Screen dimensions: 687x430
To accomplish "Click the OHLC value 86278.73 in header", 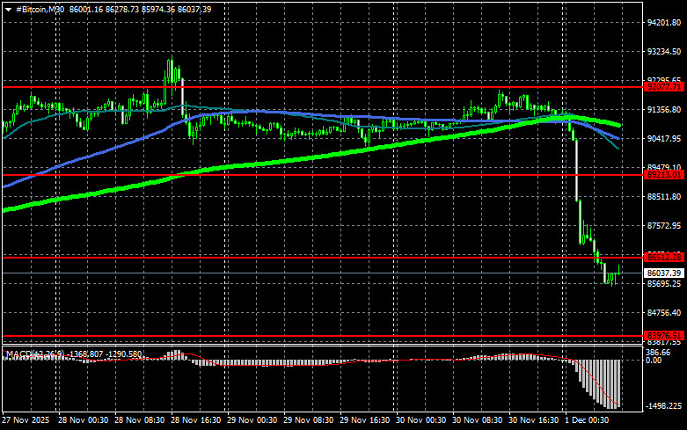I will (x=121, y=9).
